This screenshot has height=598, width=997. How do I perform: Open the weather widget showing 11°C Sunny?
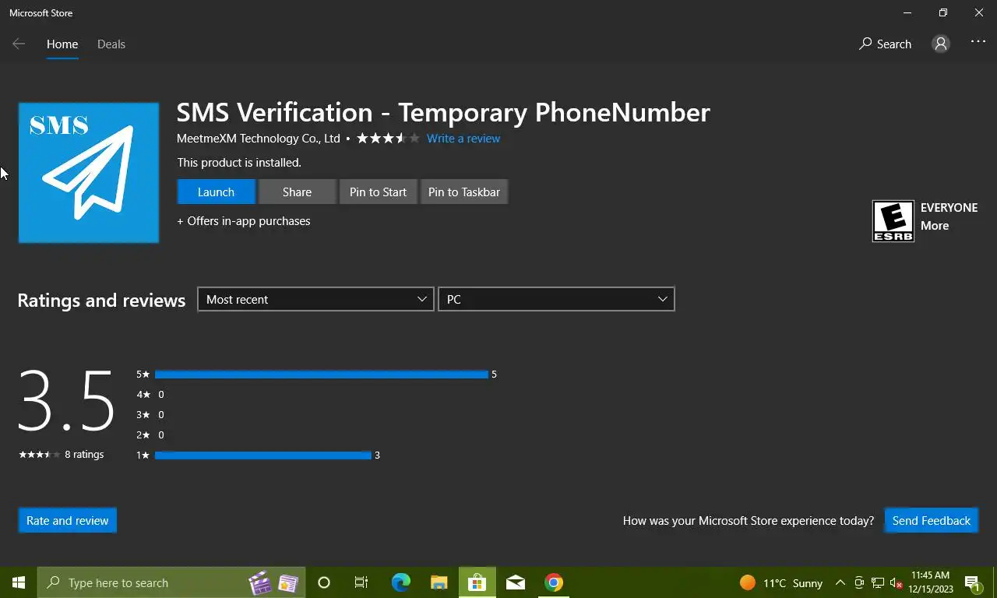(x=781, y=582)
